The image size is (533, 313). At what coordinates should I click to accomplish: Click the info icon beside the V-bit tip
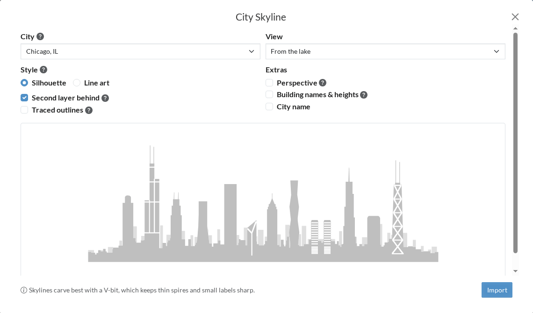24,290
